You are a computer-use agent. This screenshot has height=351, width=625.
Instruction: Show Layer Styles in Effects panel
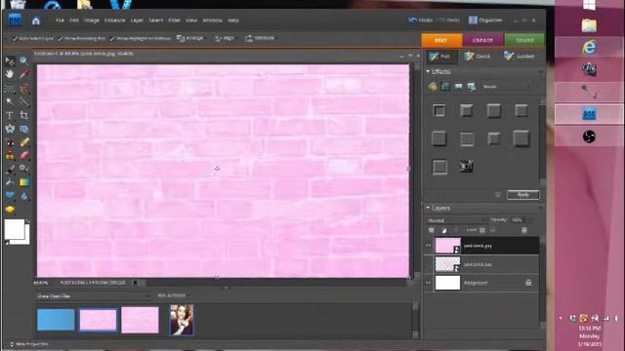445,87
